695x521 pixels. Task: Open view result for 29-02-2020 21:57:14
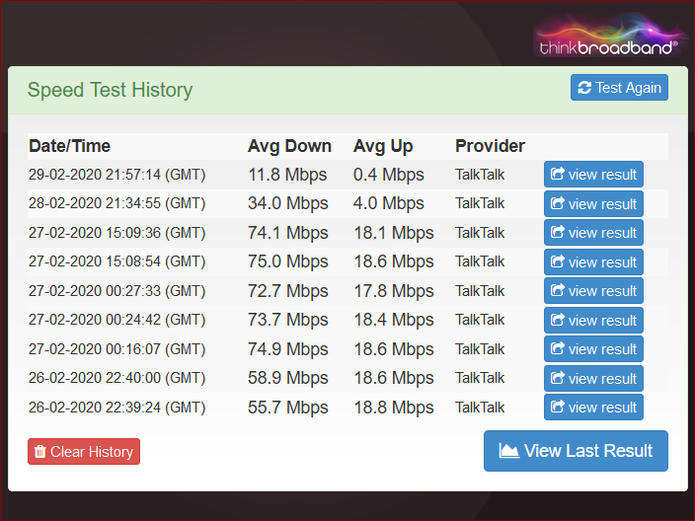pyautogui.click(x=593, y=174)
